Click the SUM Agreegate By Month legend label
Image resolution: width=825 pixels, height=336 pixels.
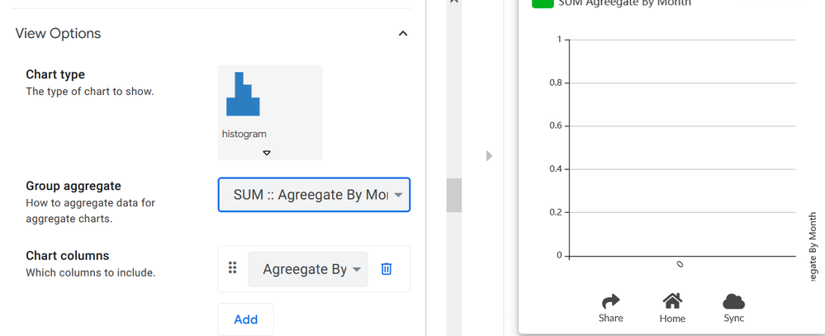click(624, 3)
